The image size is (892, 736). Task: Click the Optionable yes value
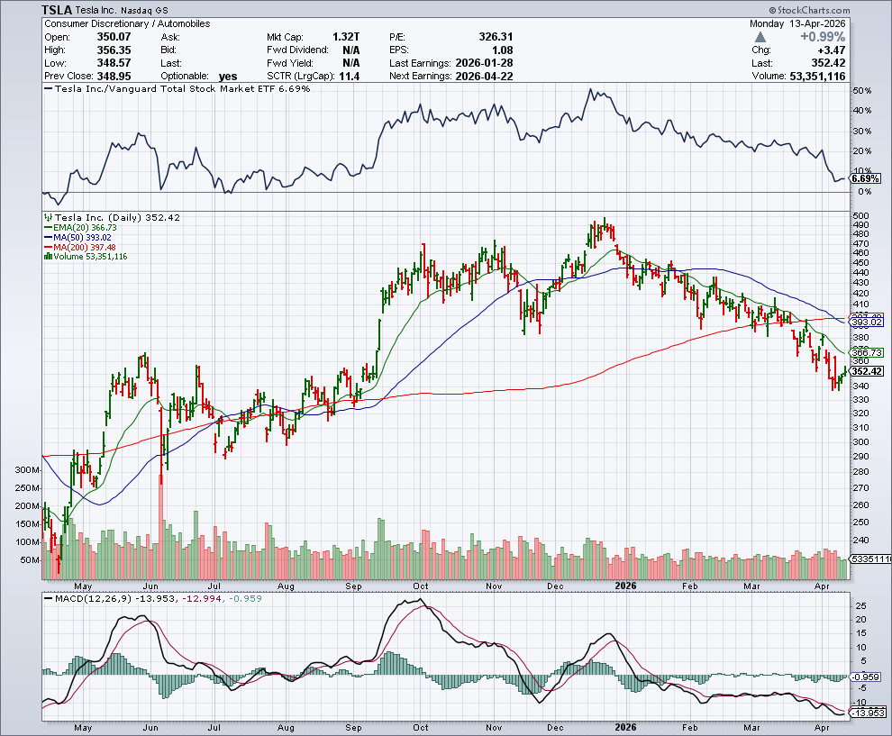pyautogui.click(x=228, y=76)
